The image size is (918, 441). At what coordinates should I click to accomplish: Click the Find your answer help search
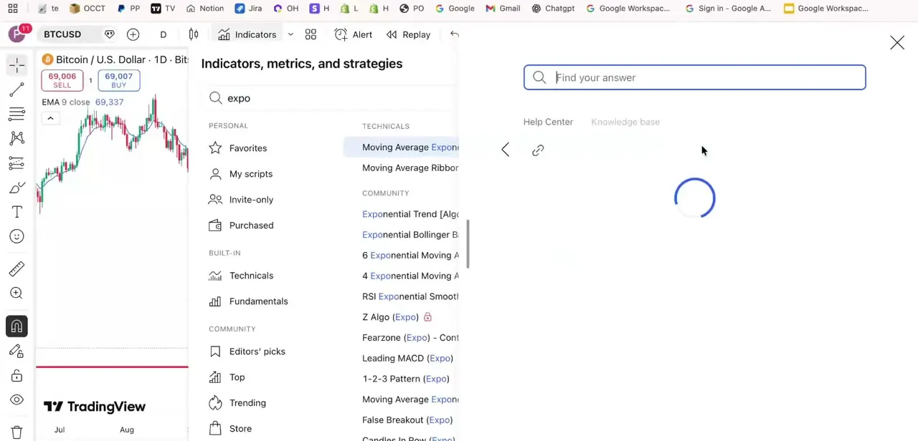694,77
